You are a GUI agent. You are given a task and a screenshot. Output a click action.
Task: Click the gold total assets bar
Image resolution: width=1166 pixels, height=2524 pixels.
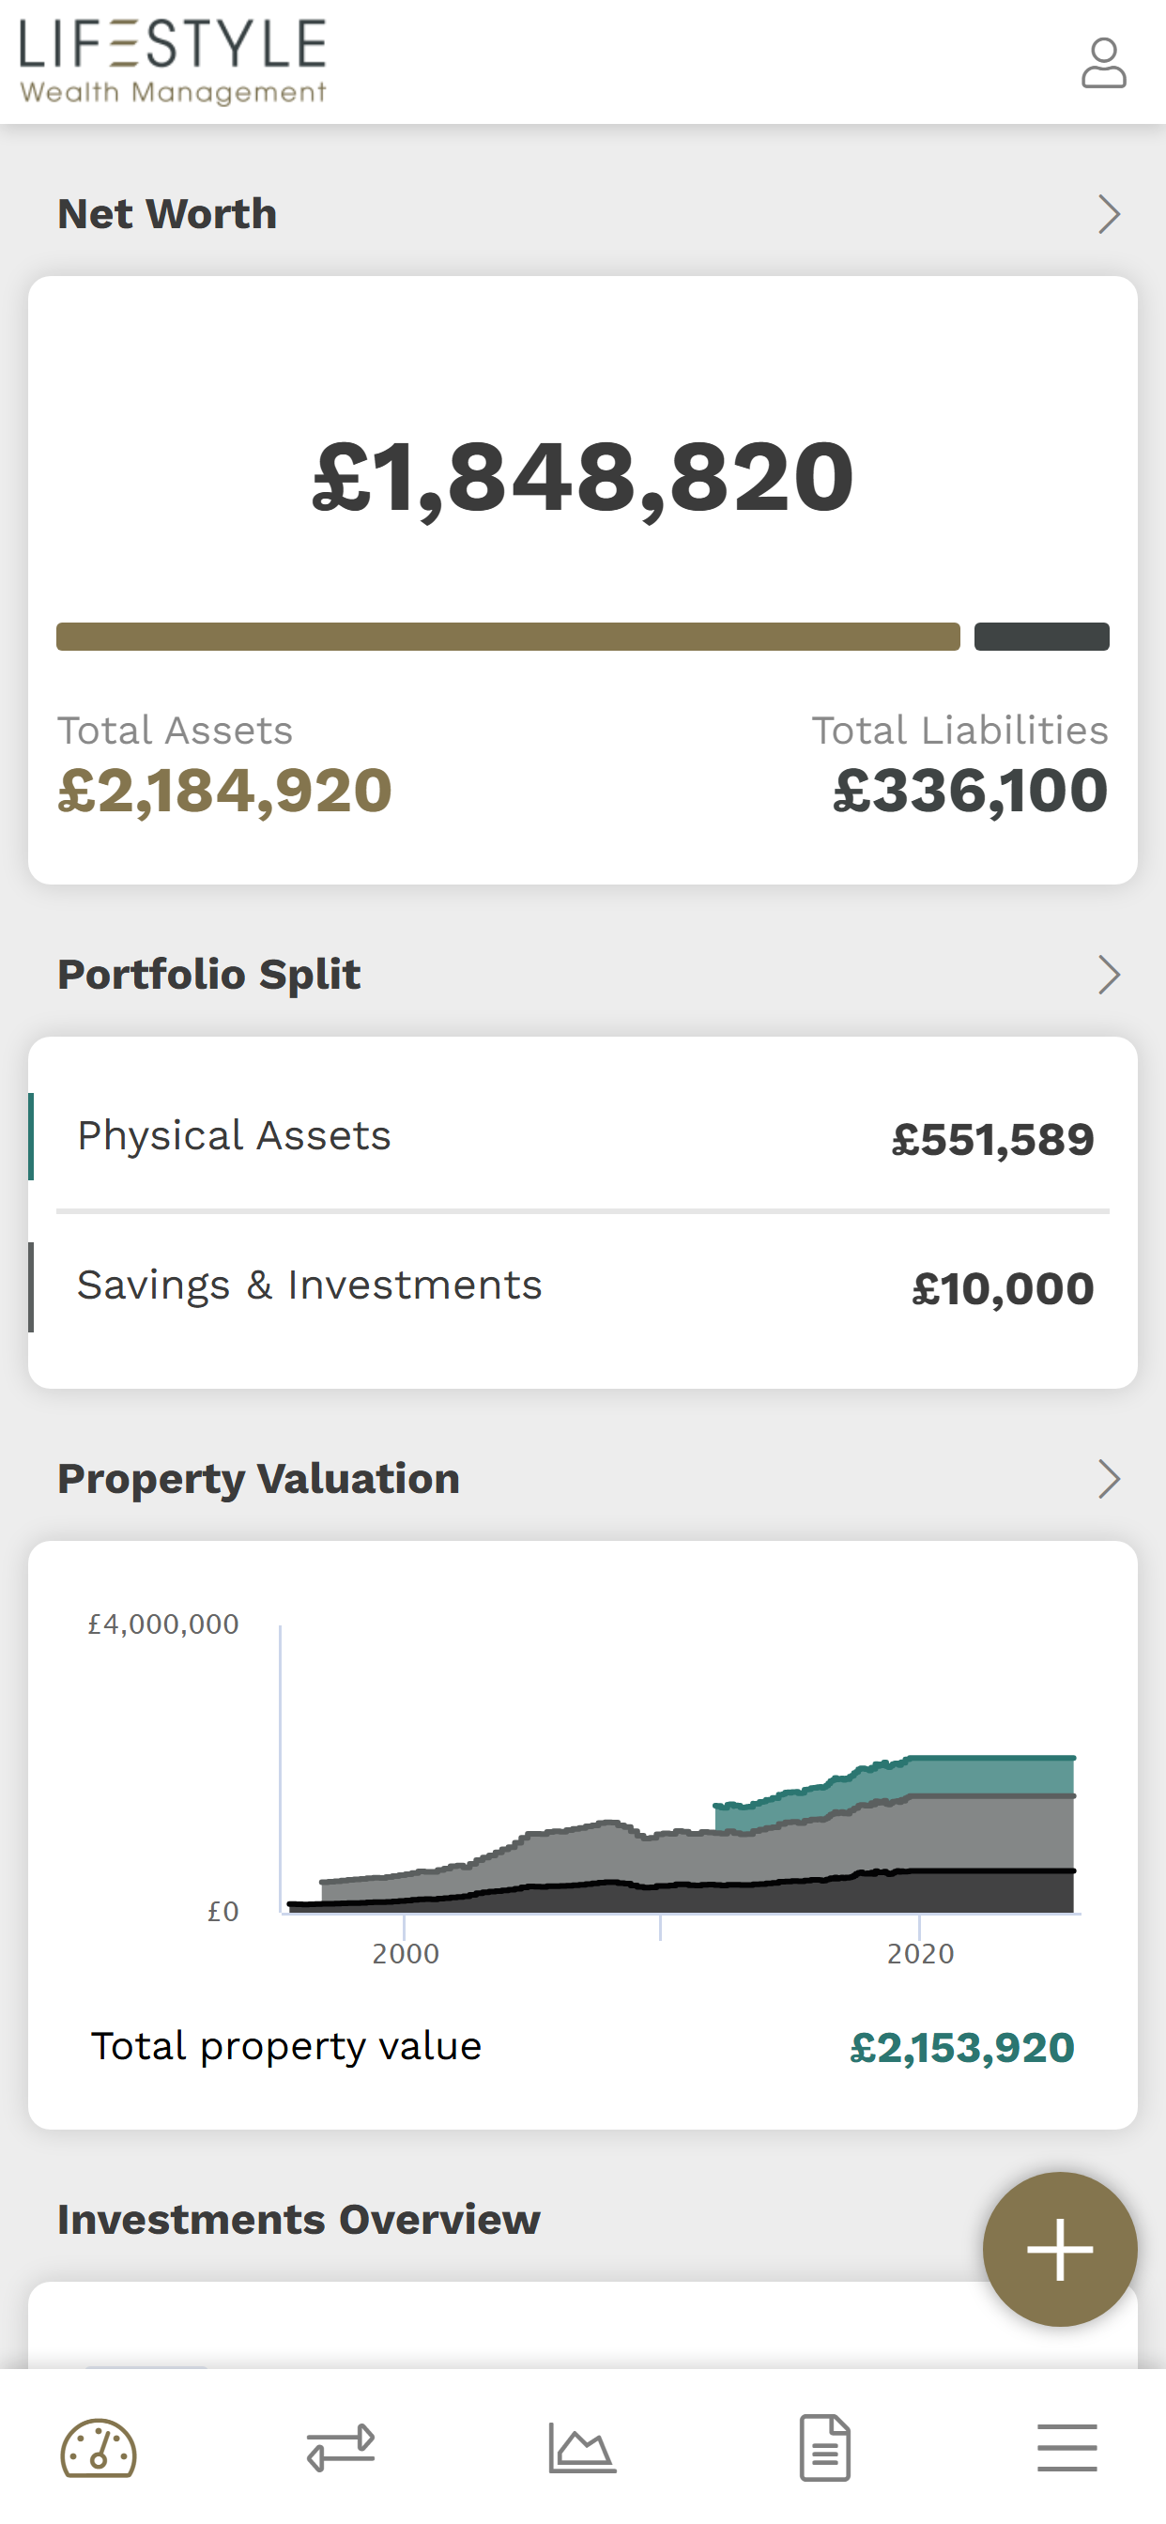[508, 636]
